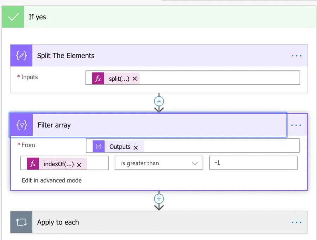Click Edit in advanced mode link
The height and width of the screenshot is (240, 317).
(52, 180)
